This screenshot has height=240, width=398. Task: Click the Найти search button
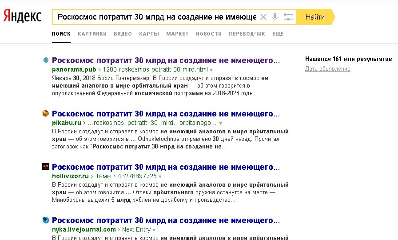pyautogui.click(x=315, y=17)
